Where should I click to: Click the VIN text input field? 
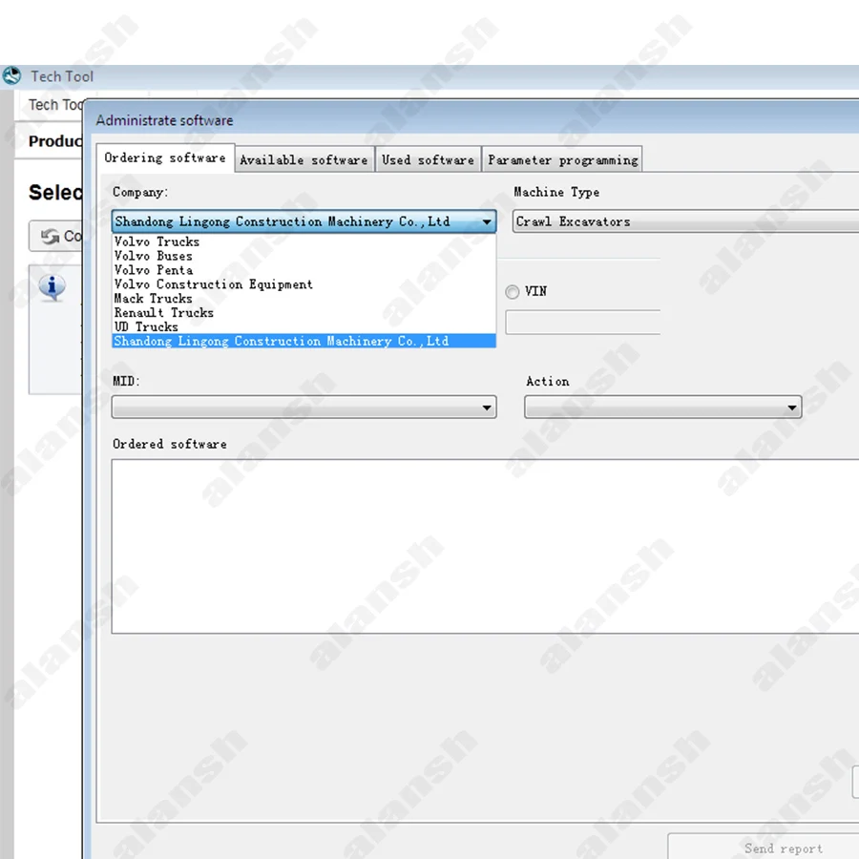[583, 323]
